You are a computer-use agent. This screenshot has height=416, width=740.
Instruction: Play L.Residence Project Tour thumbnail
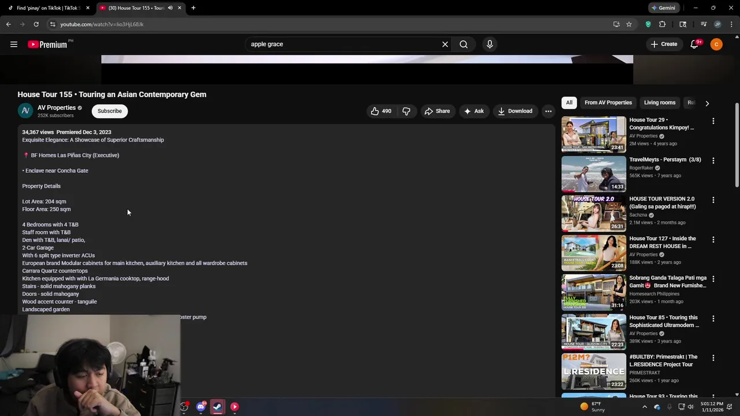click(594, 371)
